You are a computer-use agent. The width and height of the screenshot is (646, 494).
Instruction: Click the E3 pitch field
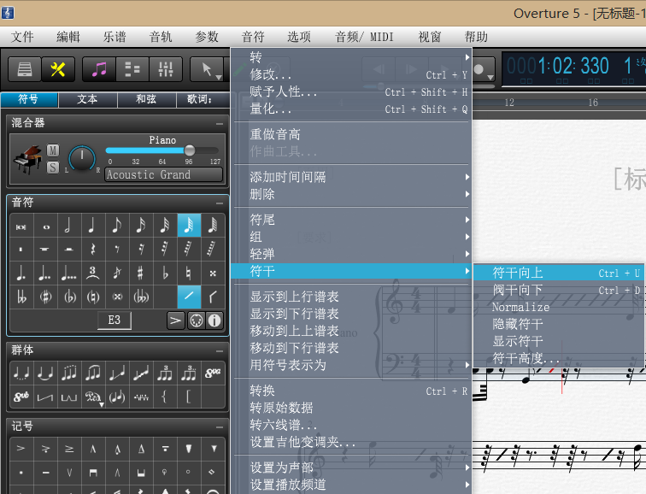point(115,321)
